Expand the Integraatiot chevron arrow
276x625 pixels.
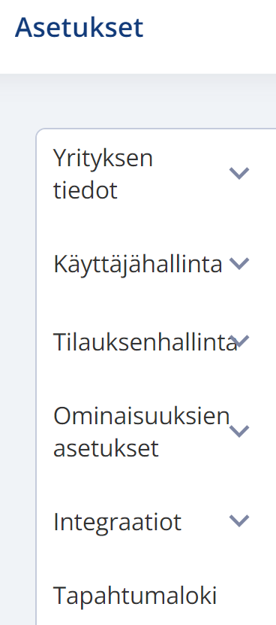coord(239,521)
